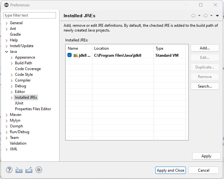Click the jdk8 JRE library icon

tap(76, 55)
